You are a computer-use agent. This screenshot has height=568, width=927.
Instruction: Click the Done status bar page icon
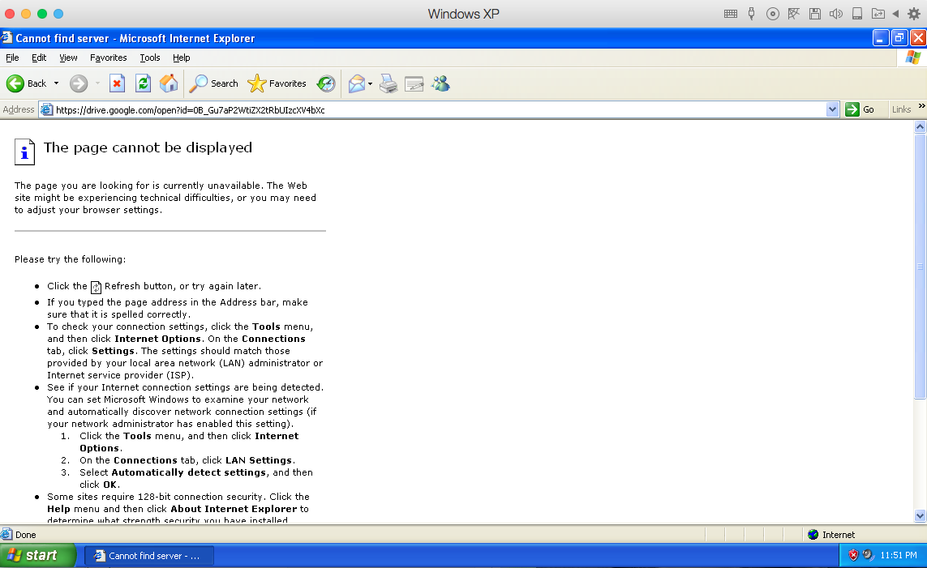[6, 534]
